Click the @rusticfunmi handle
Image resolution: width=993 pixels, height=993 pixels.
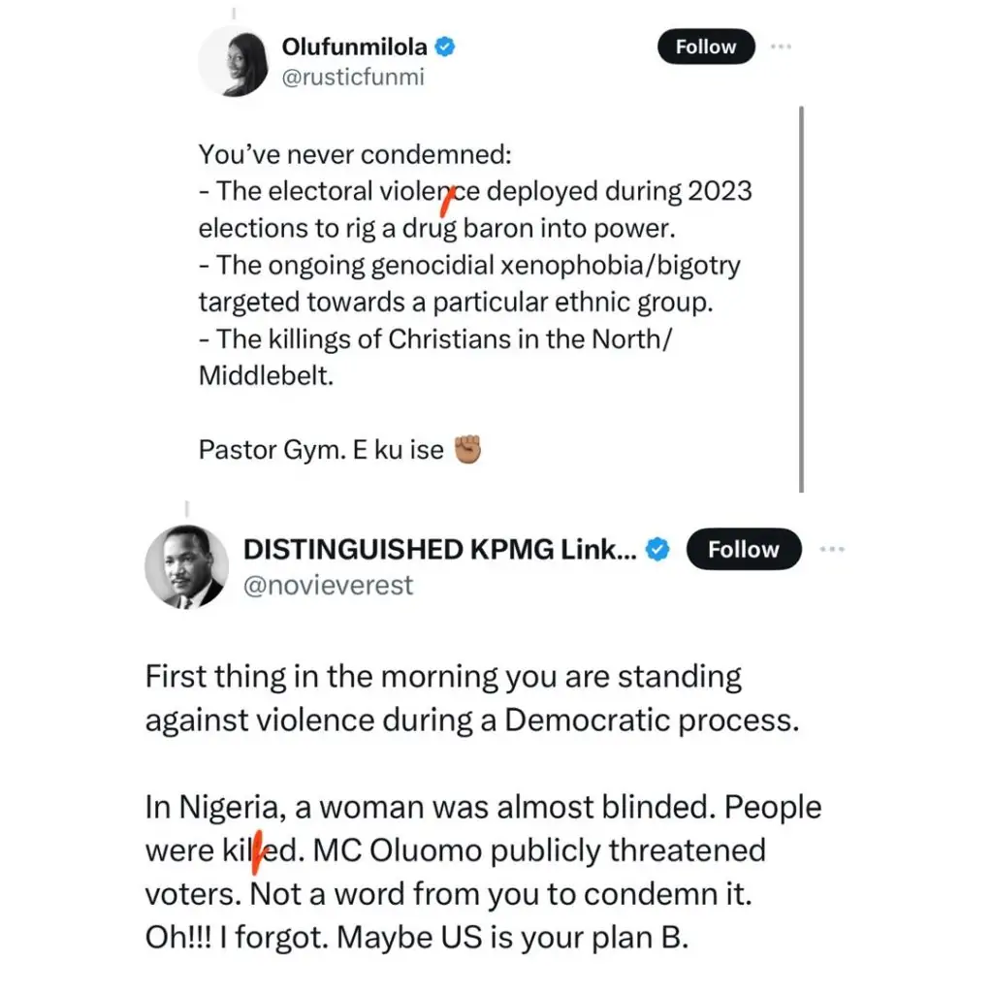pyautogui.click(x=352, y=79)
